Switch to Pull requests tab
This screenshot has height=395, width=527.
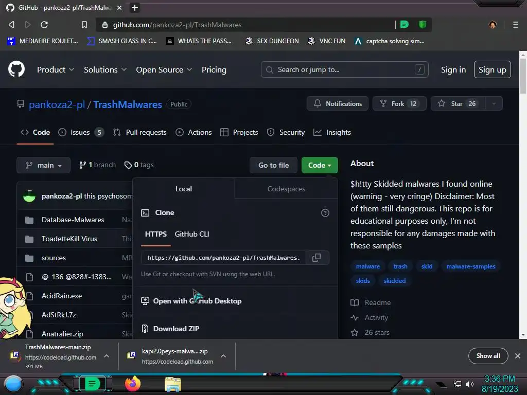pyautogui.click(x=140, y=132)
